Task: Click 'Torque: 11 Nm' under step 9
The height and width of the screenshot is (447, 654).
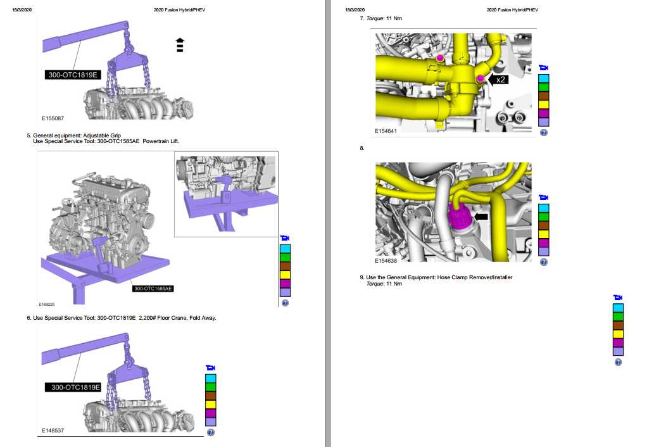Action: [384, 284]
